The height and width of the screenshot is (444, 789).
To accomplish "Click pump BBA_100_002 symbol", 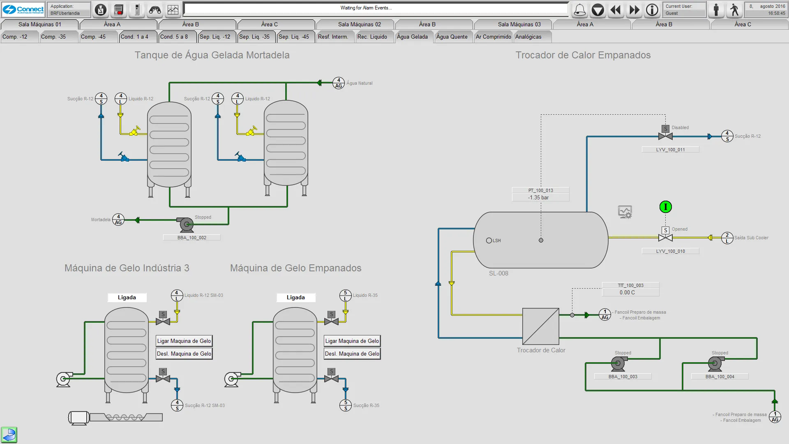I will click(x=186, y=224).
